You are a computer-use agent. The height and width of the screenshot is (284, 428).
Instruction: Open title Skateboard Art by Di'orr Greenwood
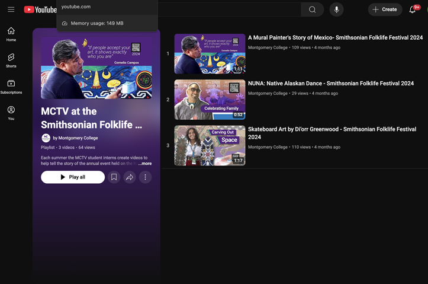[332, 133]
